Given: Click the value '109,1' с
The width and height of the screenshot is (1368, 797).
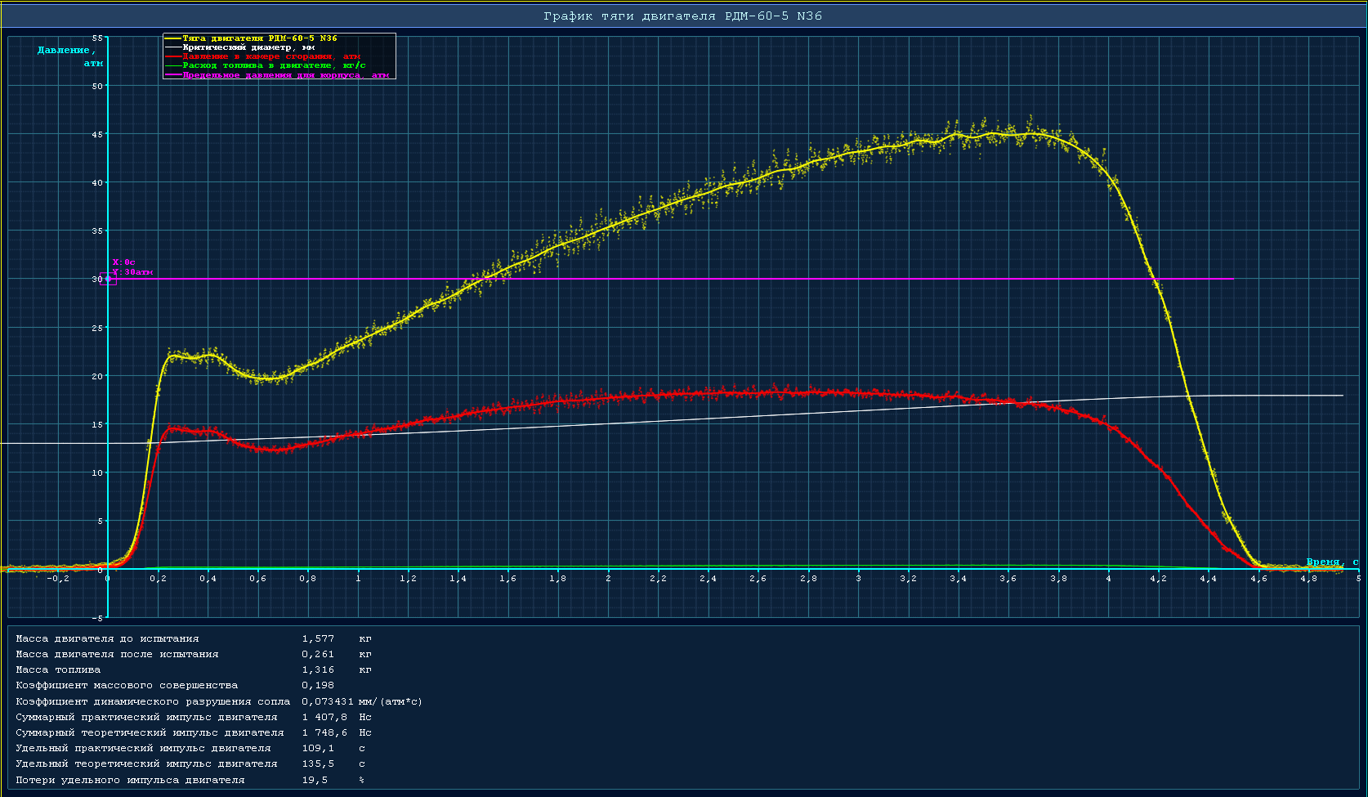Looking at the screenshot, I should pos(318,748).
